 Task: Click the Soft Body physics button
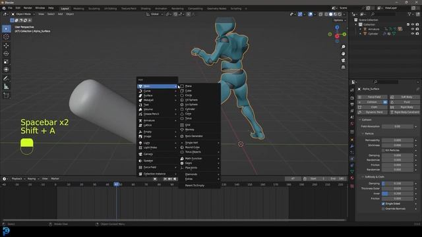(405, 97)
